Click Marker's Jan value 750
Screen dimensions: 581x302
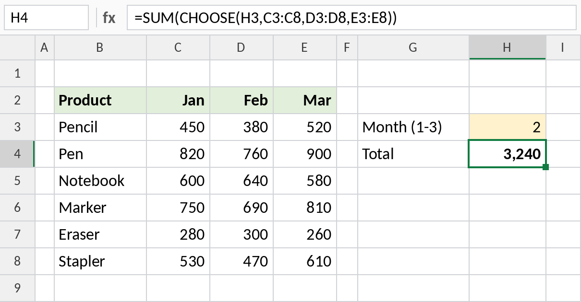pyautogui.click(x=178, y=208)
